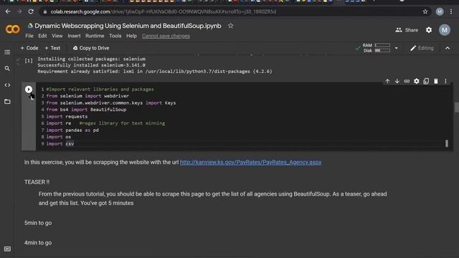Image resolution: width=459 pixels, height=258 pixels.
Task: Open the Insert menu
Action: pos(74,36)
